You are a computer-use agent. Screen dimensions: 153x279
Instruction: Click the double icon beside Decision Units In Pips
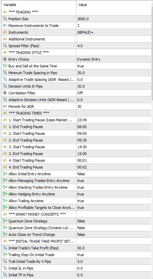[5, 86]
